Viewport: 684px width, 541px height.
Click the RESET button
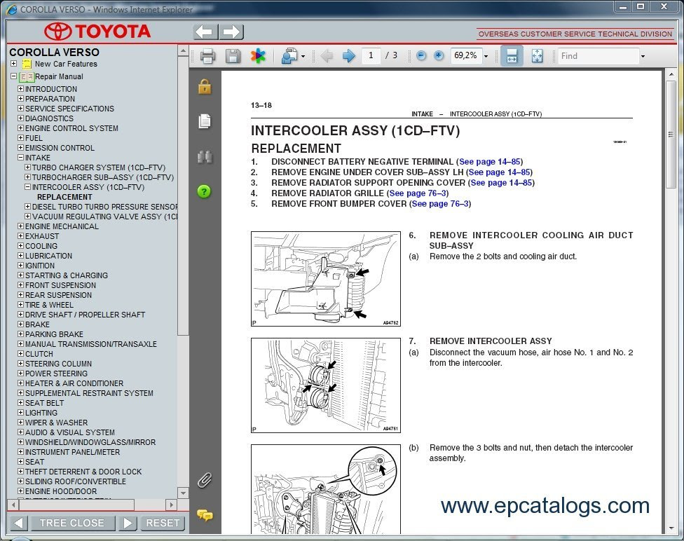163,523
